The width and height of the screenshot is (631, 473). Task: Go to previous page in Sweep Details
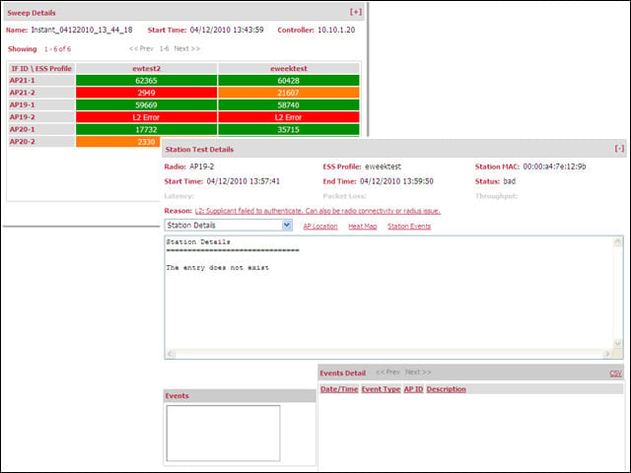141,48
